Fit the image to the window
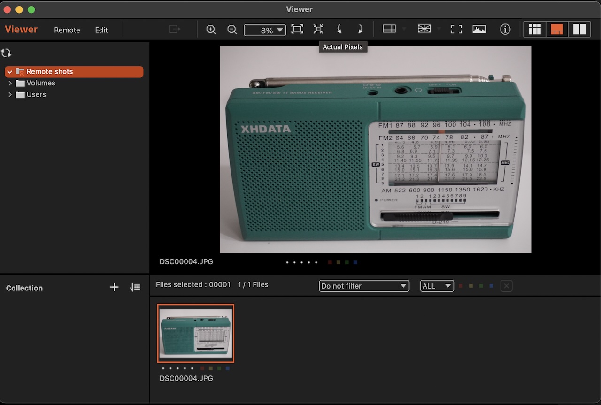Viewport: 601px width, 405px height. tap(297, 29)
